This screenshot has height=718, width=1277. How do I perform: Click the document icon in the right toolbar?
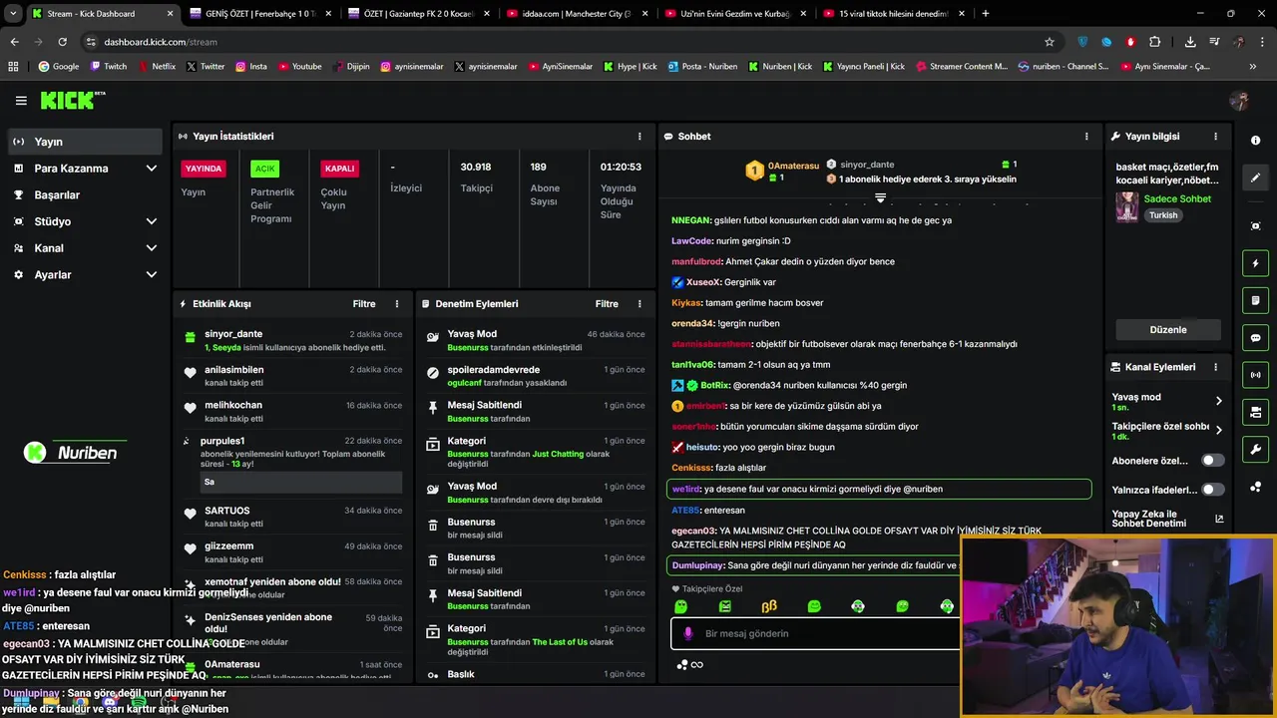1255,300
